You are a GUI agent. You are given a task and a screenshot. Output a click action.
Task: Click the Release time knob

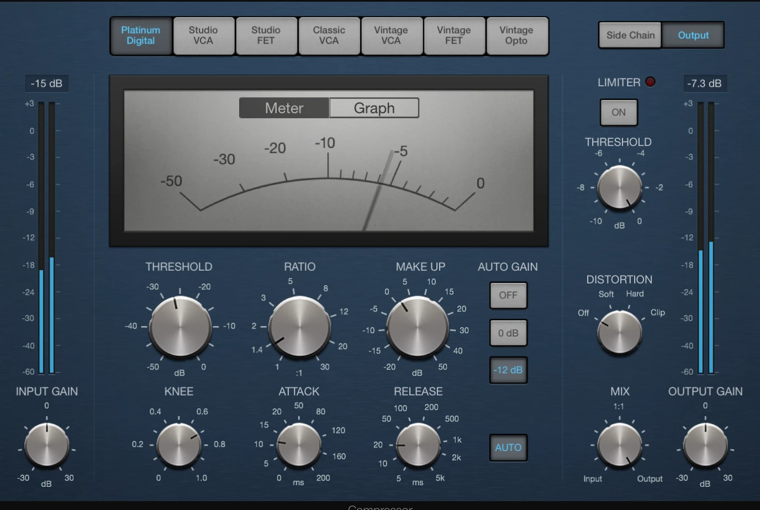click(x=418, y=445)
